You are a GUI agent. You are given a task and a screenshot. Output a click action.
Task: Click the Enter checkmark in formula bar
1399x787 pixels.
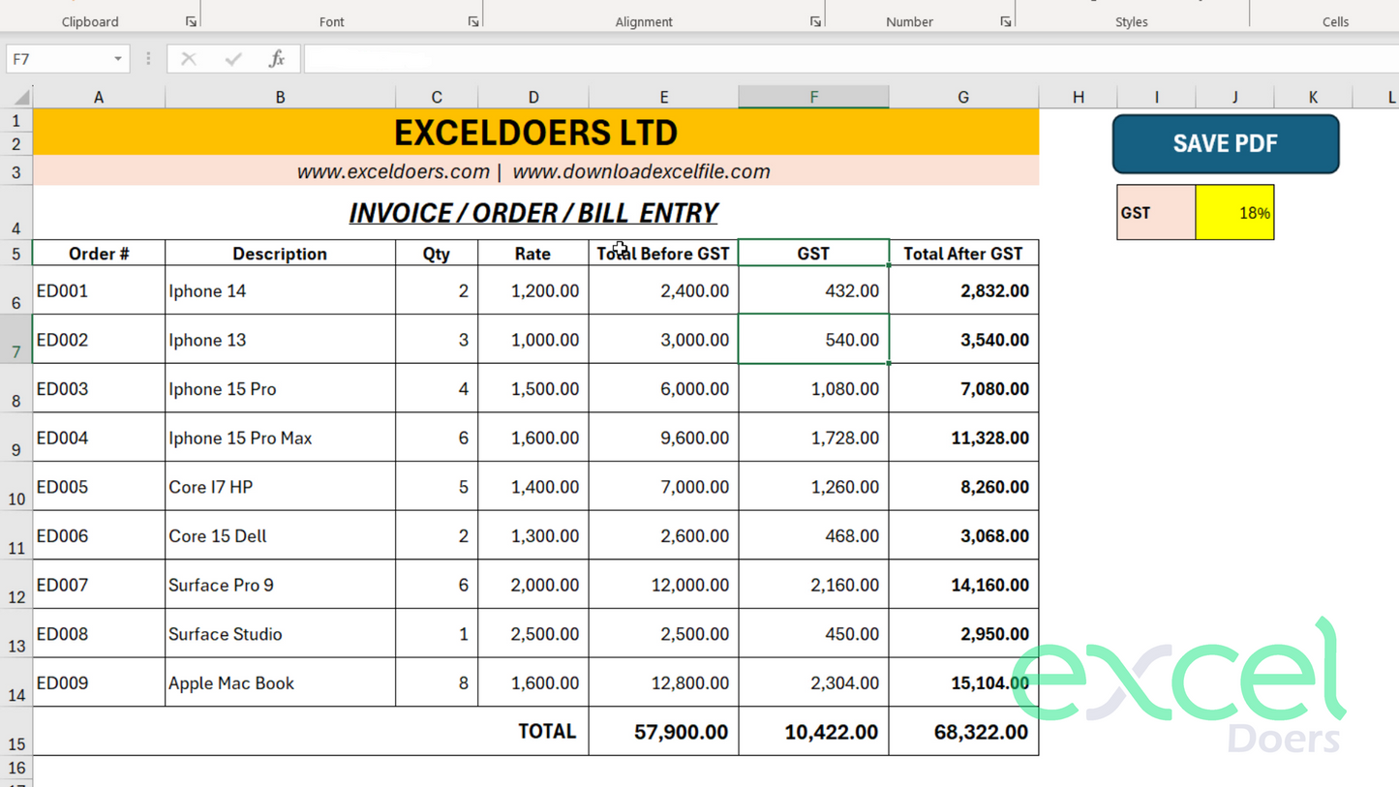[x=233, y=59]
